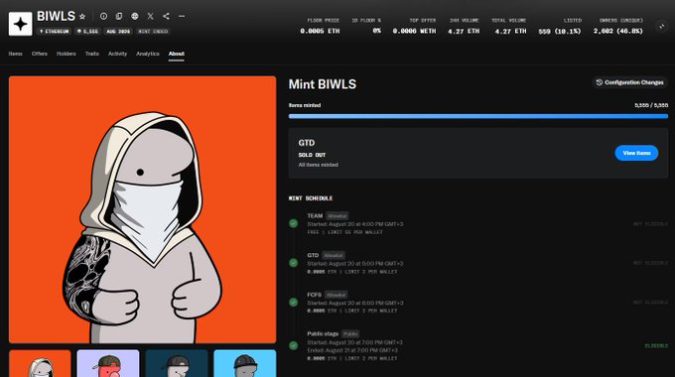Click the 5,555 / 5,555 minted count
Viewport: 675px width, 377px height.
coord(651,105)
